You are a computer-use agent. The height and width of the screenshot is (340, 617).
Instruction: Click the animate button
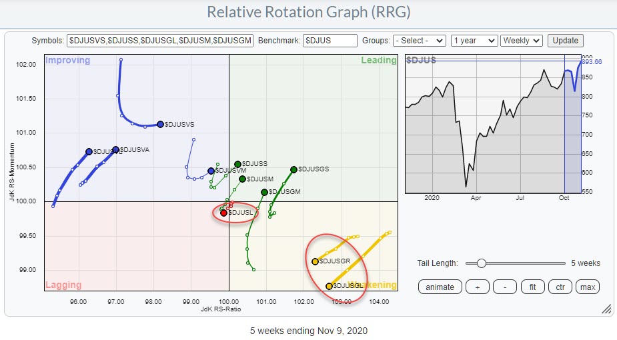pos(440,287)
